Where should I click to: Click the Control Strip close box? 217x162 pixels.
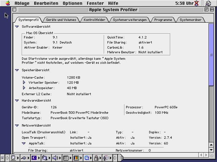(2, 158)
